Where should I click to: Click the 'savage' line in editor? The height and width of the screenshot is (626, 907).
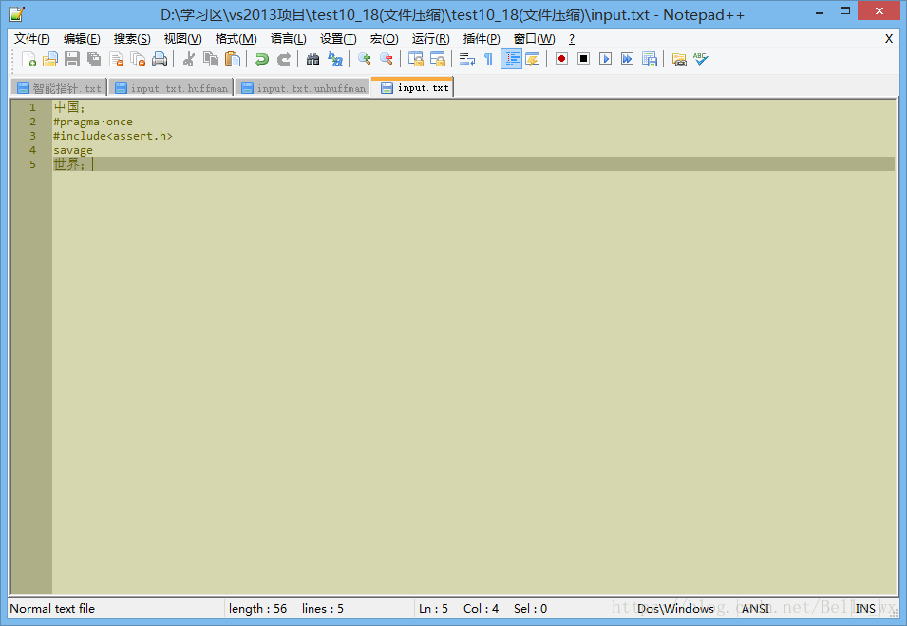[x=73, y=150]
